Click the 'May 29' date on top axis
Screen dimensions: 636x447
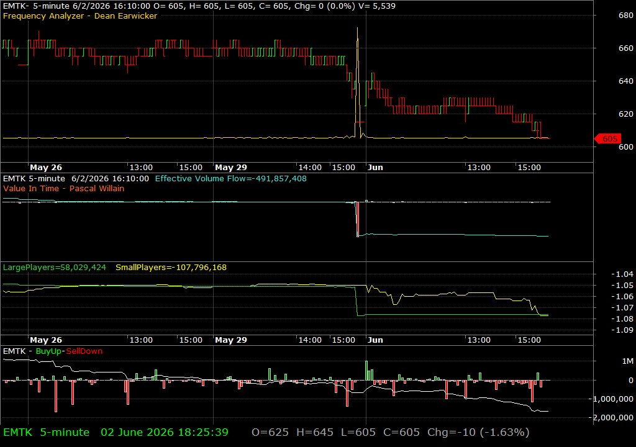coord(231,167)
